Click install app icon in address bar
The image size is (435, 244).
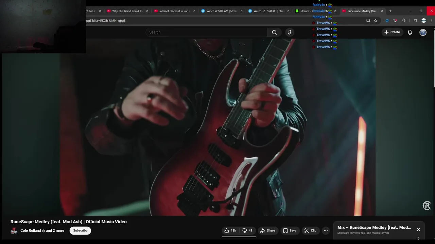[x=368, y=21]
